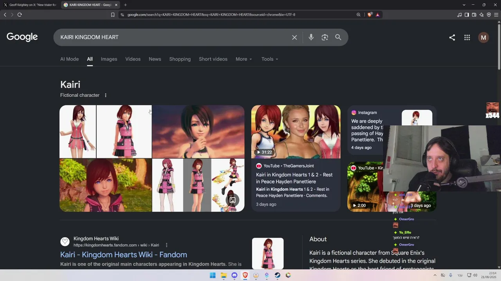Start a voice search with the microphone
This screenshot has height=281, width=501.
click(x=311, y=37)
